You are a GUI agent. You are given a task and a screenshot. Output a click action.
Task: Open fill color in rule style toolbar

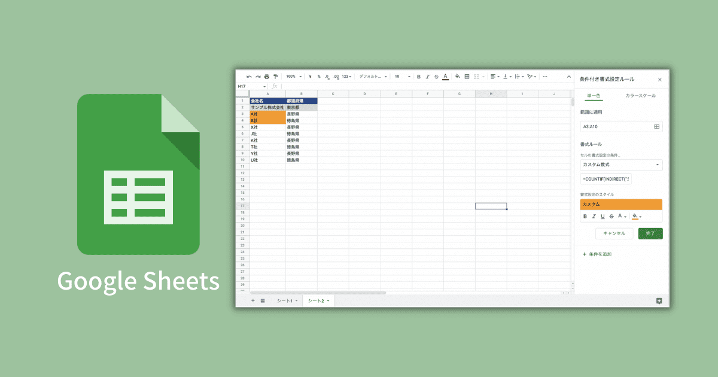637,216
